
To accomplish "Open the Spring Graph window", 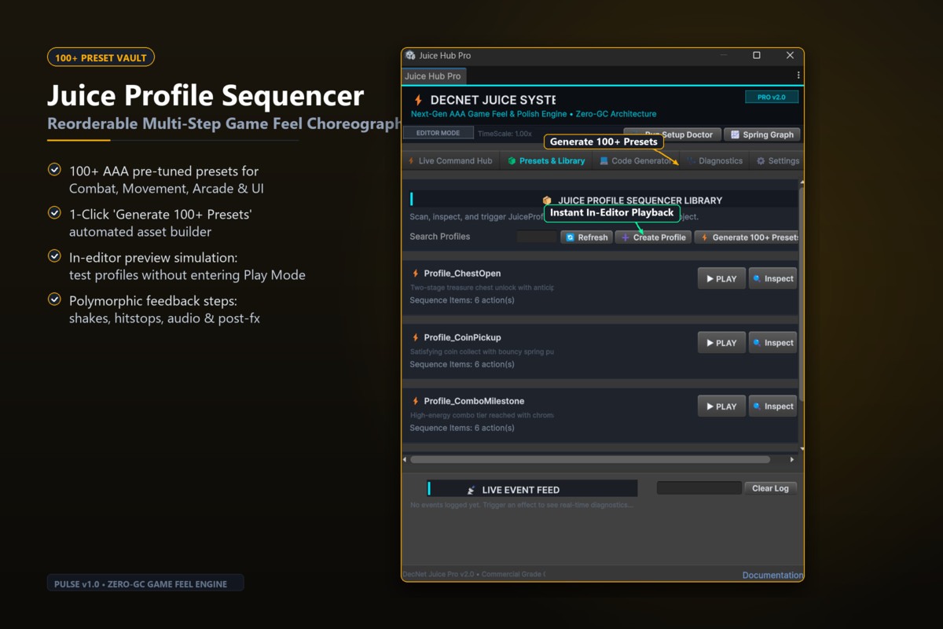I will [x=761, y=134].
